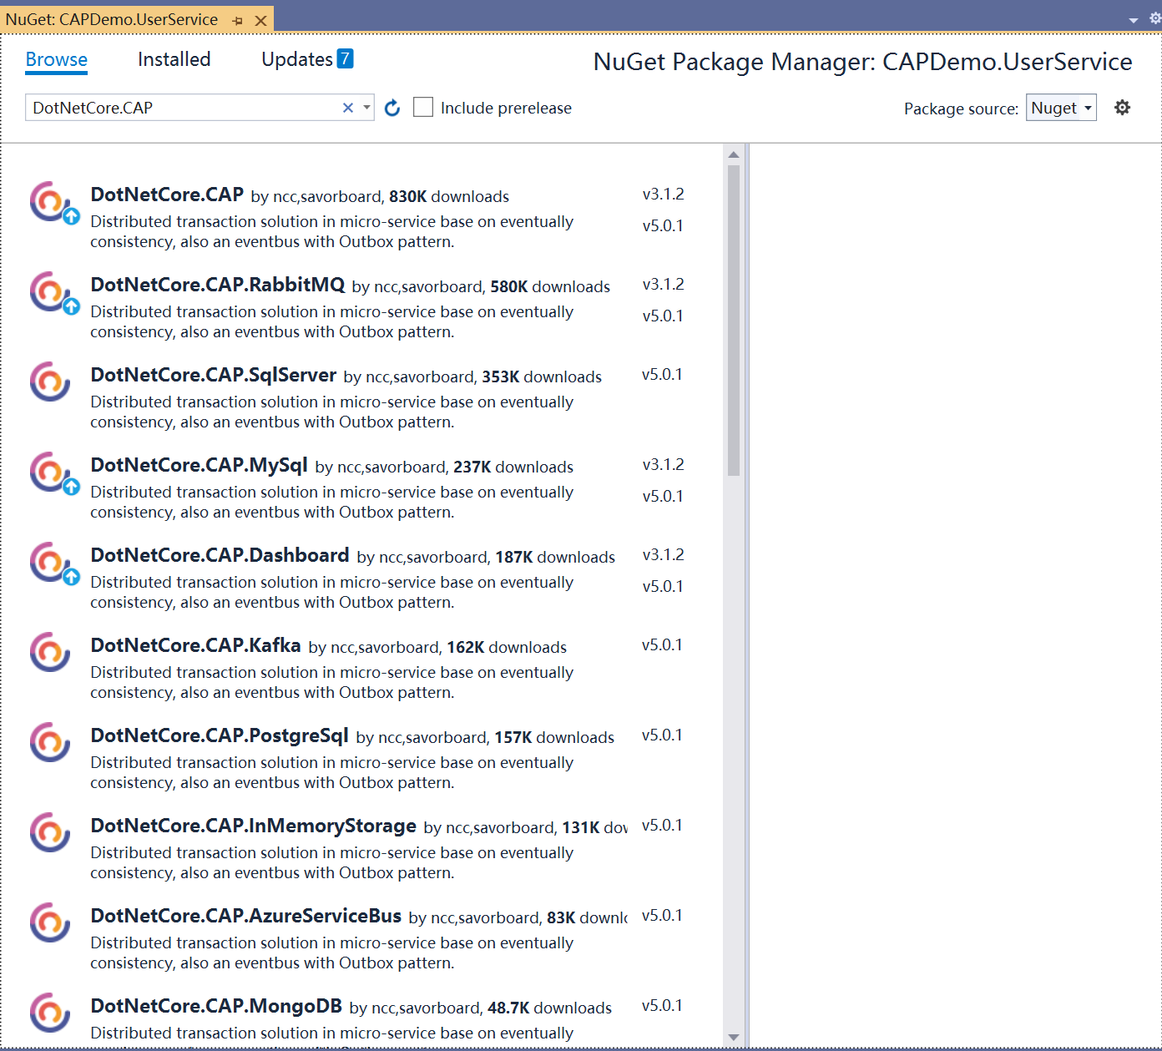Open the Package source Nuget dropdown

(x=1061, y=108)
